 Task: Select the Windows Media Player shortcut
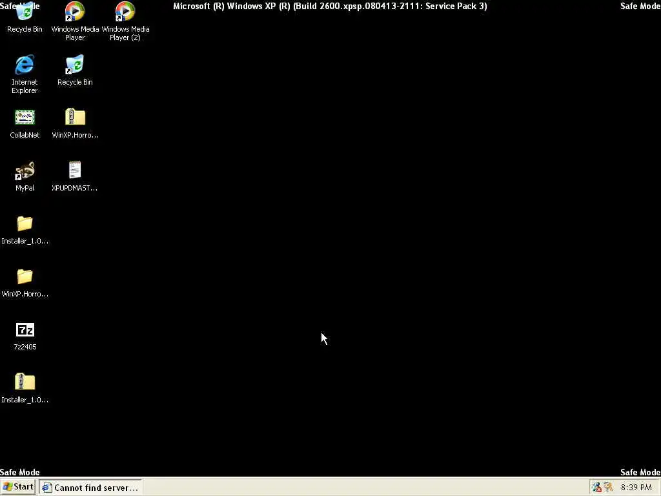click(75, 21)
